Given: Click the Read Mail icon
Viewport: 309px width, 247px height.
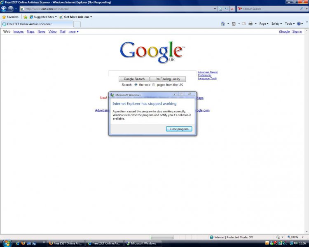Looking at the screenshot, I should [244, 23].
